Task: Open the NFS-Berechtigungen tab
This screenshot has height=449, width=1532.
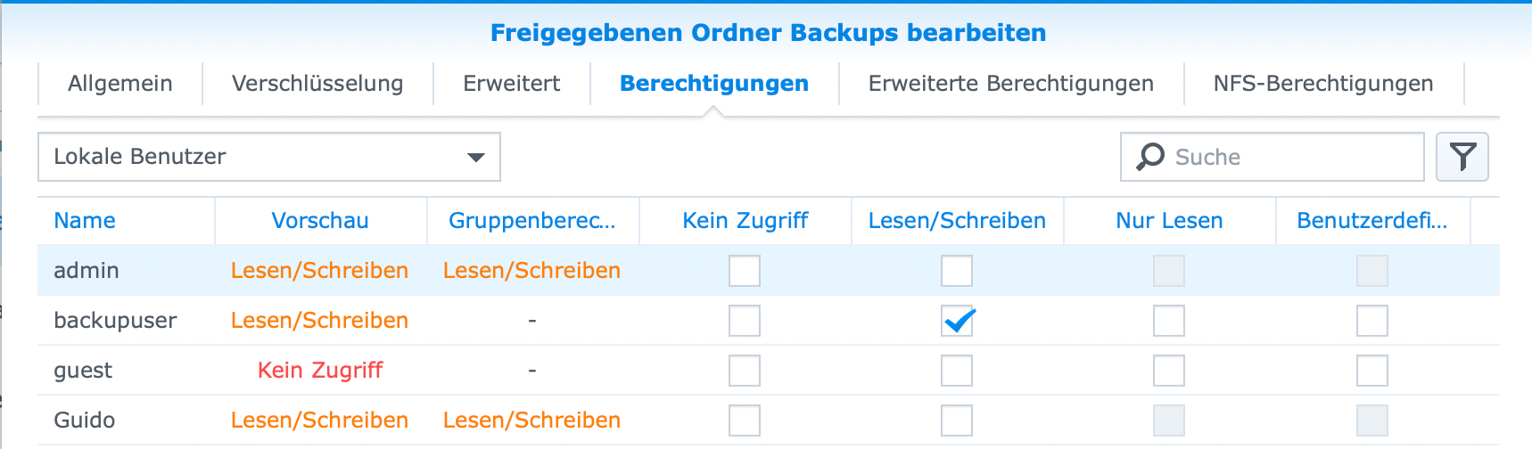Action: 1323,84
